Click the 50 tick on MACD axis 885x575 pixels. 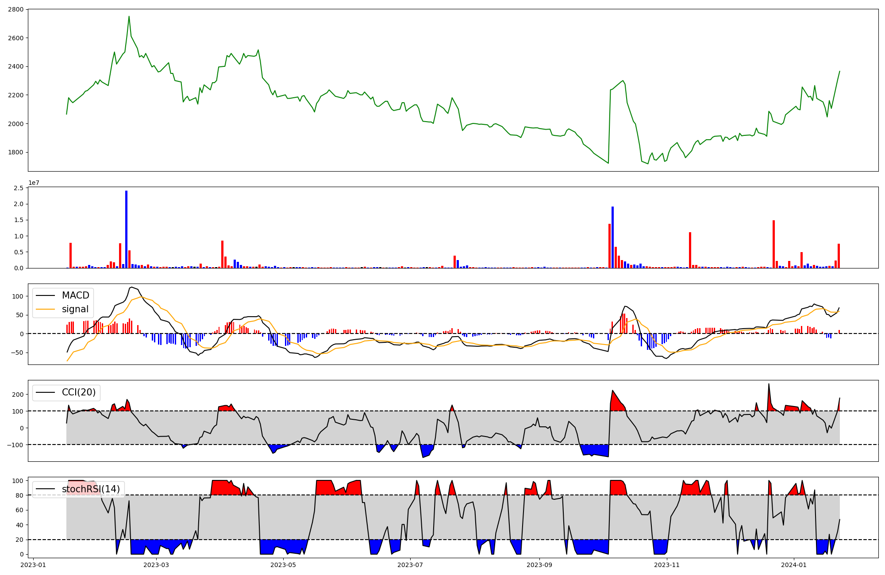coord(19,315)
